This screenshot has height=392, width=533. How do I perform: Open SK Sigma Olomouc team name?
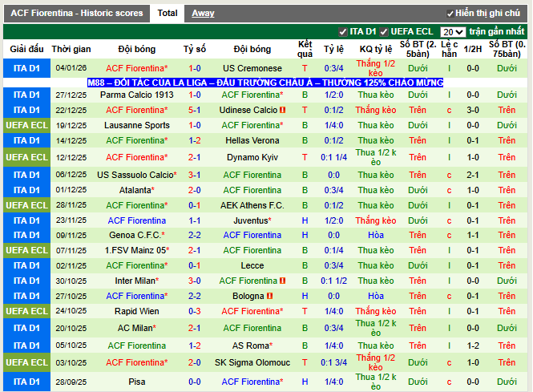click(252, 363)
